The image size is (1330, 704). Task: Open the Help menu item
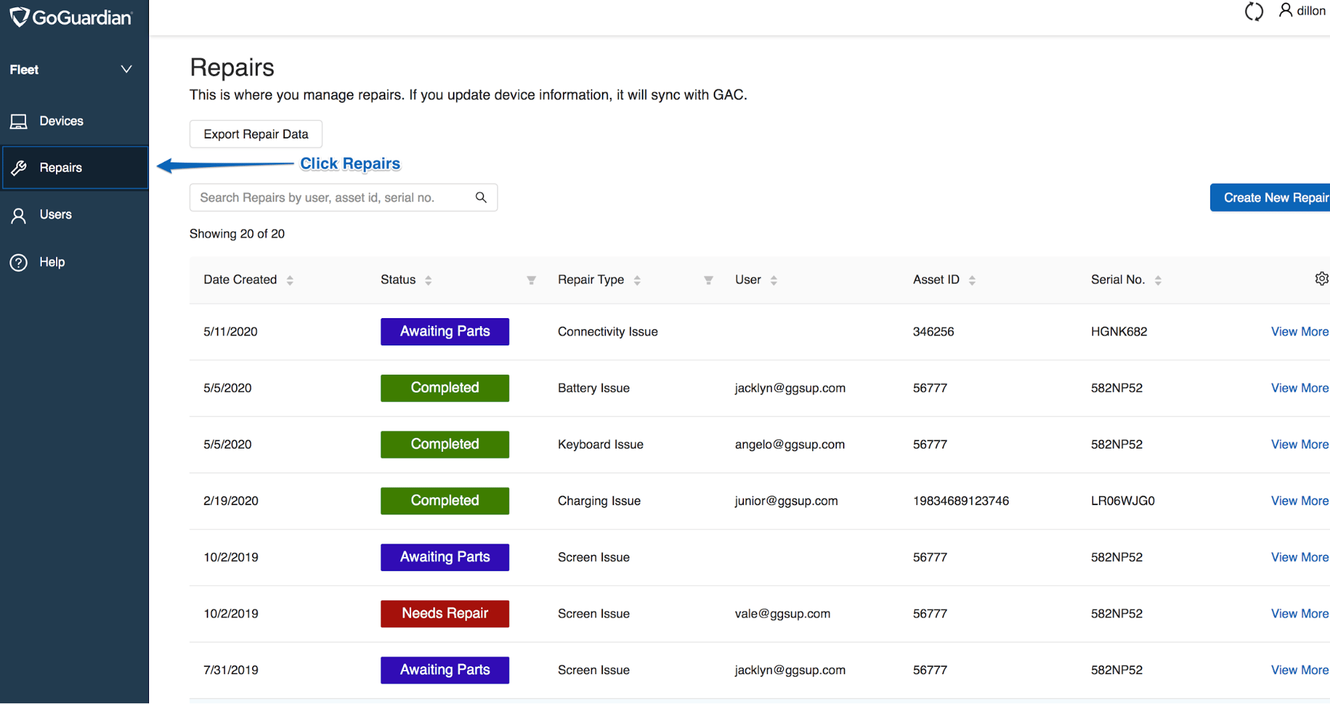75,262
